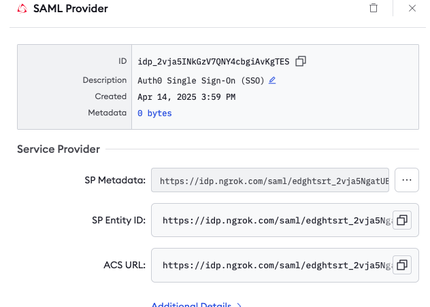Expand the Additional Details section
430x307 pixels.
(197, 304)
